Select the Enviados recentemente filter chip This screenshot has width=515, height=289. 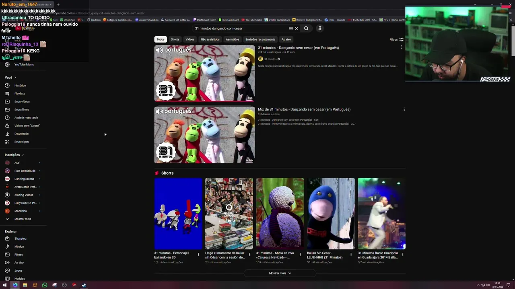[x=260, y=39]
